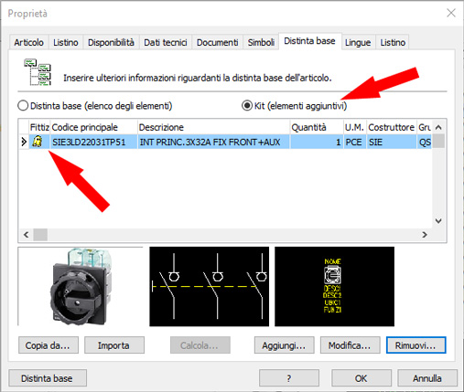
Task: Click the Aggiungi... button
Action: (x=284, y=345)
